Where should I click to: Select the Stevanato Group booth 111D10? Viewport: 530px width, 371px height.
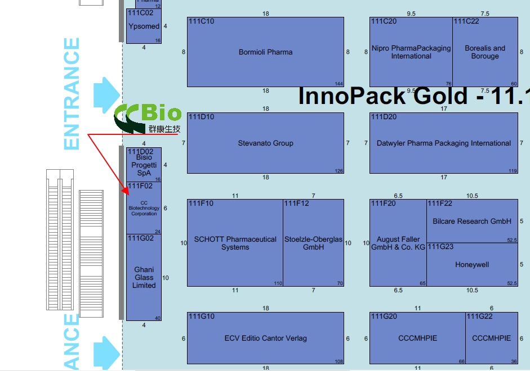(265, 143)
